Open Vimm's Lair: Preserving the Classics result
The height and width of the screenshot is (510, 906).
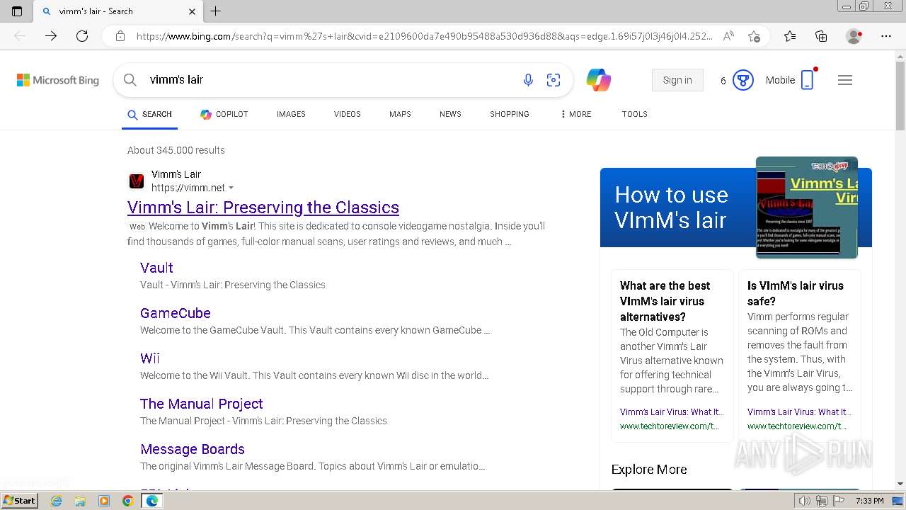263,208
